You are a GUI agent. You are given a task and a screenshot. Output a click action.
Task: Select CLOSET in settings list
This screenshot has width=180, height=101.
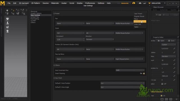pos(33,20)
